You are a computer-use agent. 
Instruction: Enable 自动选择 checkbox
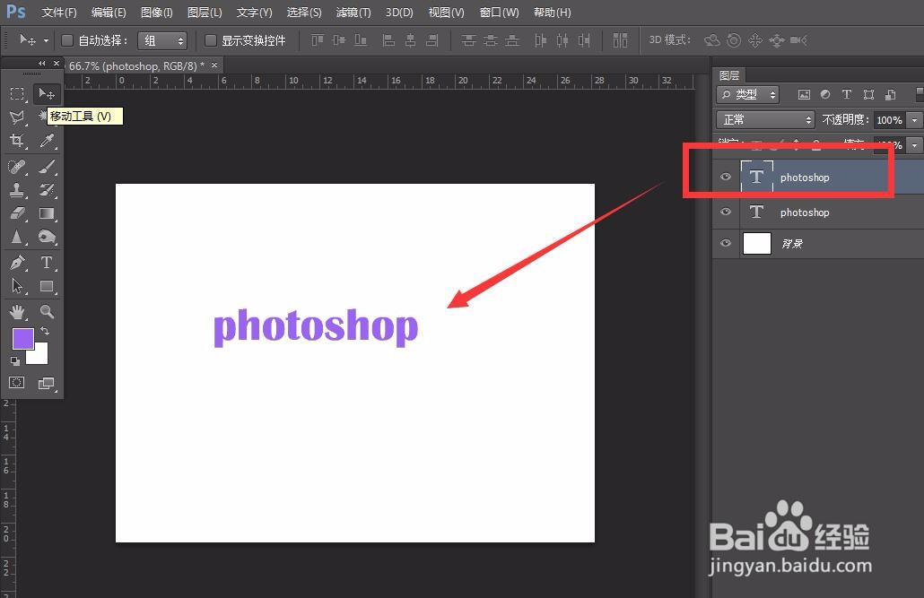pyautogui.click(x=67, y=40)
